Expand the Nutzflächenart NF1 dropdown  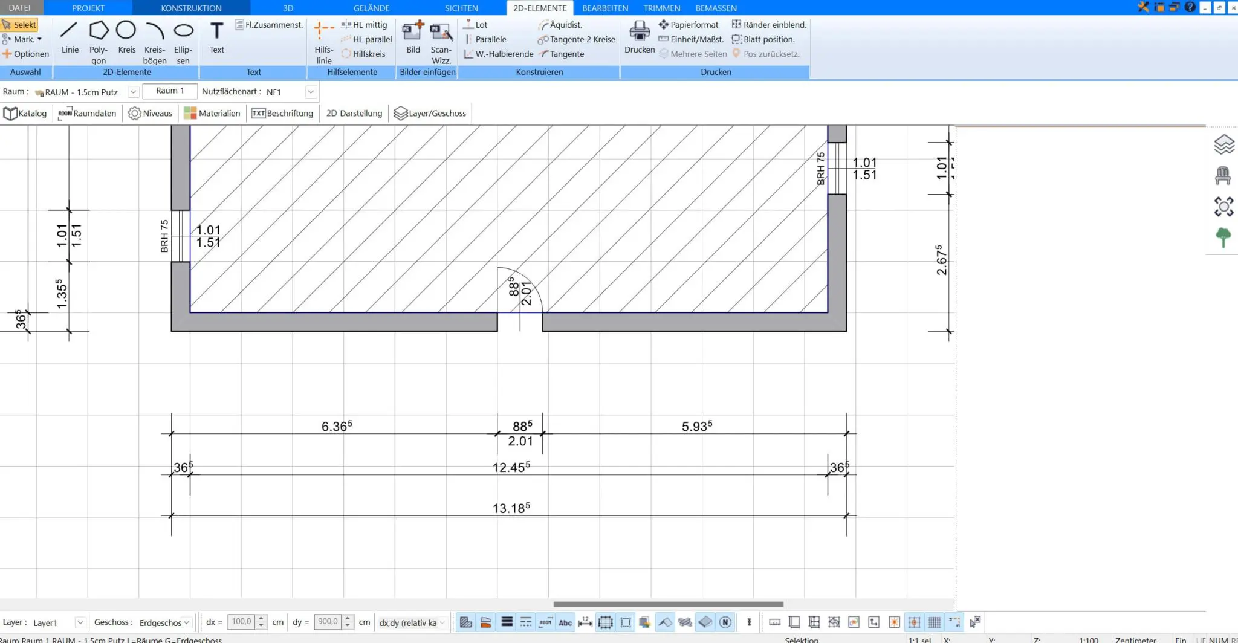pyautogui.click(x=311, y=92)
